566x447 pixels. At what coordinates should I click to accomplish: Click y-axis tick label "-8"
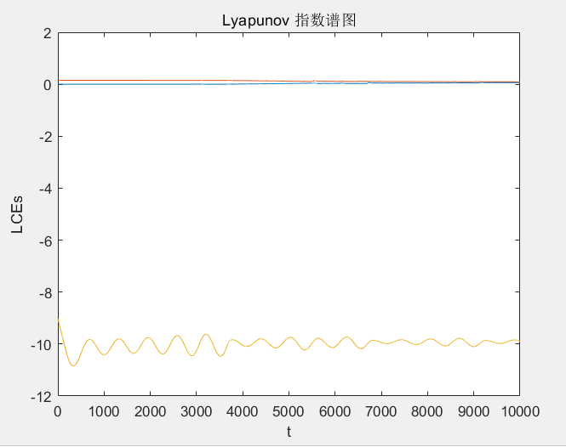tap(45, 292)
